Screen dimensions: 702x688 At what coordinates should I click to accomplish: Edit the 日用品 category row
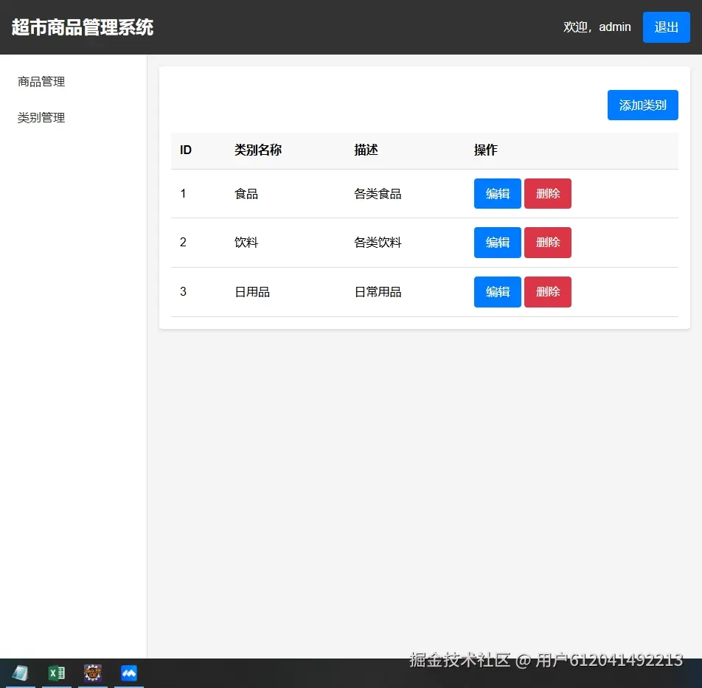[498, 292]
